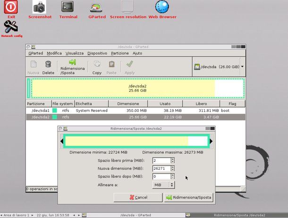288x218 pixels.
Task: Adjust the Spazio libero prima spinner arrows
Action: click(173, 160)
